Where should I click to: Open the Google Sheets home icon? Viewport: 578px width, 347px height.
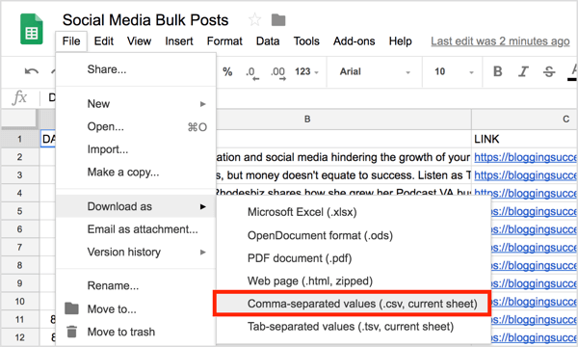point(32,29)
